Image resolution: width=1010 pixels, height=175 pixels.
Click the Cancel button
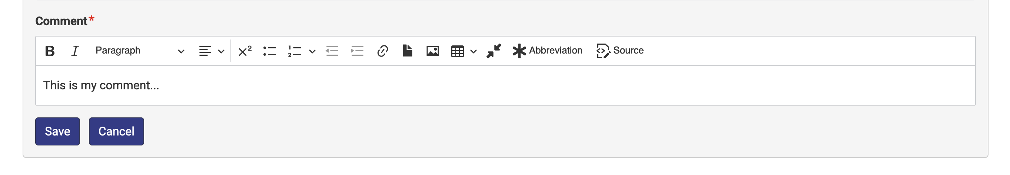tap(116, 131)
